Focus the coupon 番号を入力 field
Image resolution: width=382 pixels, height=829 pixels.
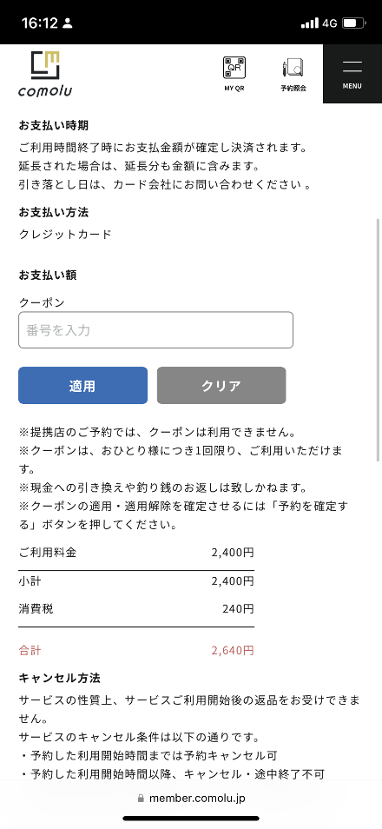tap(156, 330)
